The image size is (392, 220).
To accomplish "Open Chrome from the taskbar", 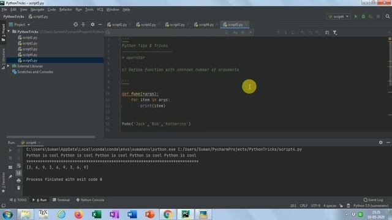I will [168, 215].
